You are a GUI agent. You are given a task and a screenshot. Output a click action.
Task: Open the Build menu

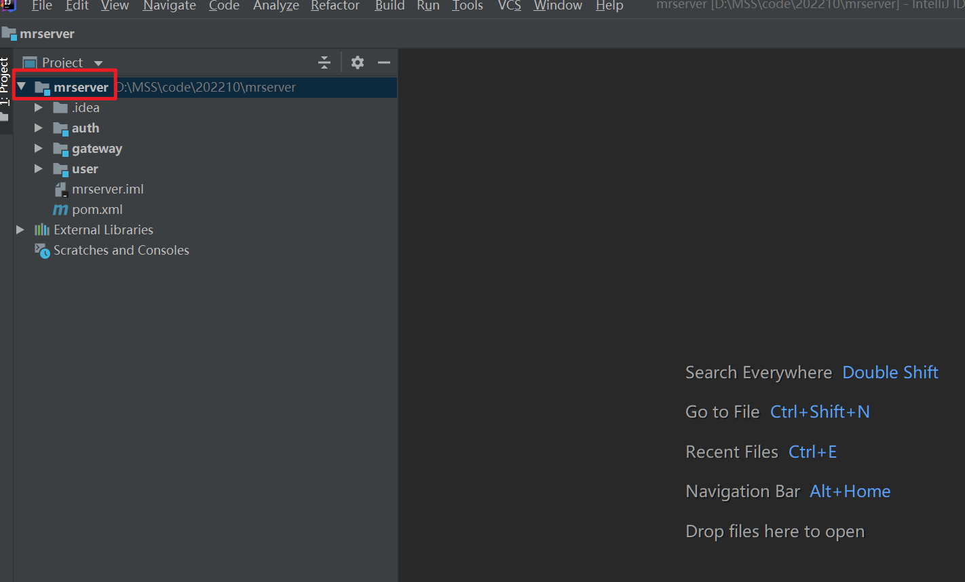point(390,6)
